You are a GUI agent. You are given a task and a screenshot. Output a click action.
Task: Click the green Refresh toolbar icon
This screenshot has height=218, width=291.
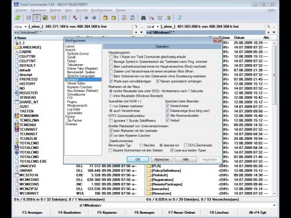(x=18, y=18)
